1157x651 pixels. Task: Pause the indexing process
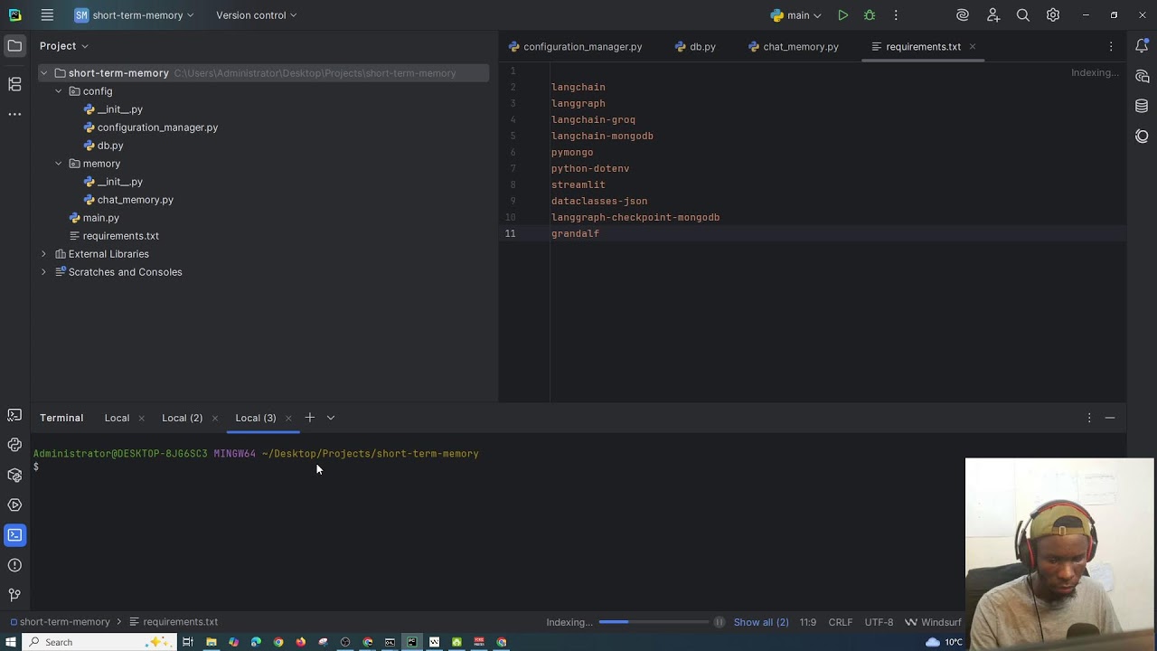tap(720, 622)
